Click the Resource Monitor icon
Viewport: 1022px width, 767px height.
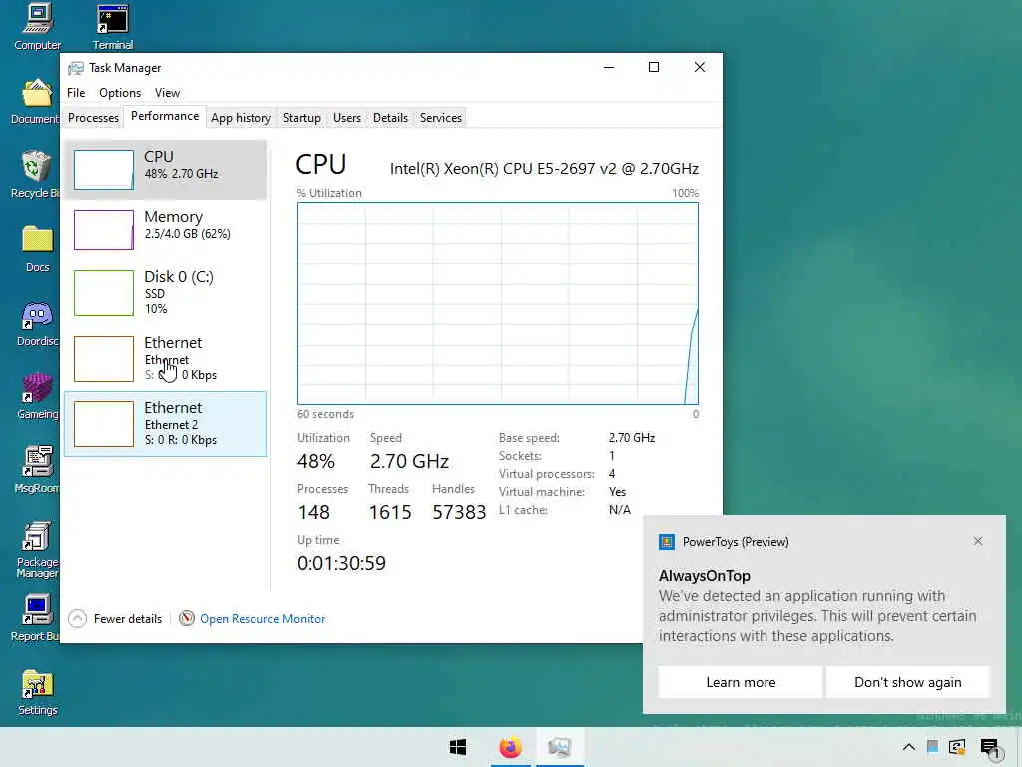point(187,618)
